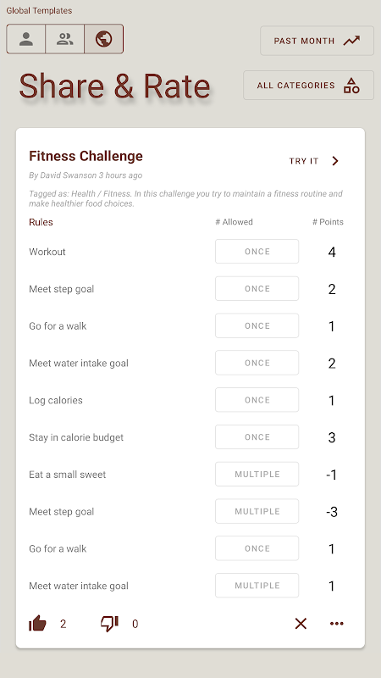Click the points value for Workout

tap(332, 252)
